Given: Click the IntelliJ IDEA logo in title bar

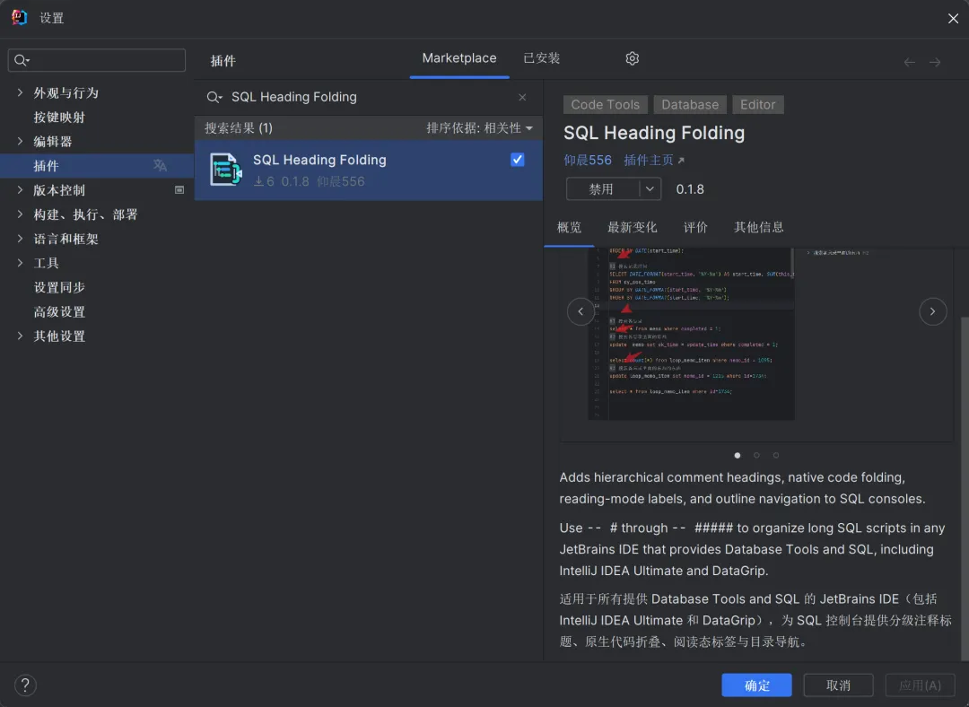Looking at the screenshot, I should [x=19, y=17].
